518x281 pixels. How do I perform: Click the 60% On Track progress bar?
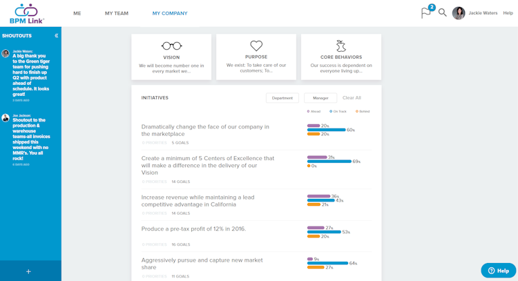point(326,130)
